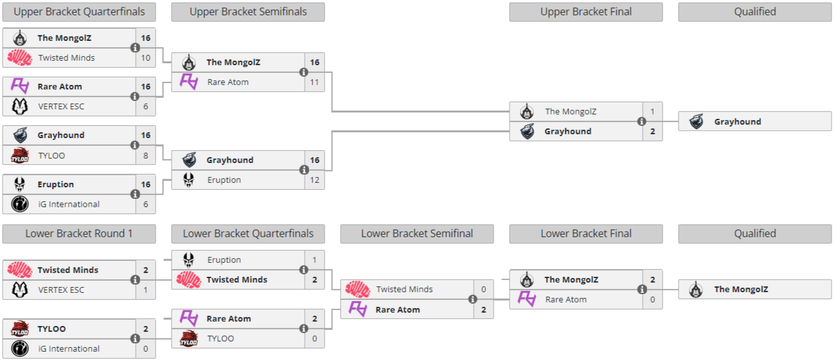Click Grayhound's score of 2 in Upper Bracket Final

pyautogui.click(x=652, y=132)
